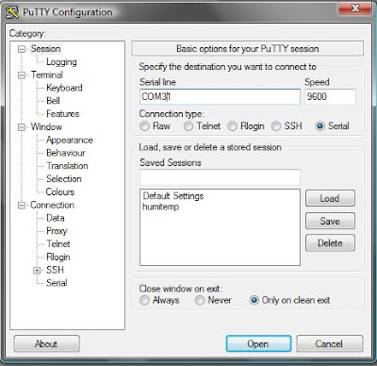
Task: Open the Data category
Action: point(56,218)
